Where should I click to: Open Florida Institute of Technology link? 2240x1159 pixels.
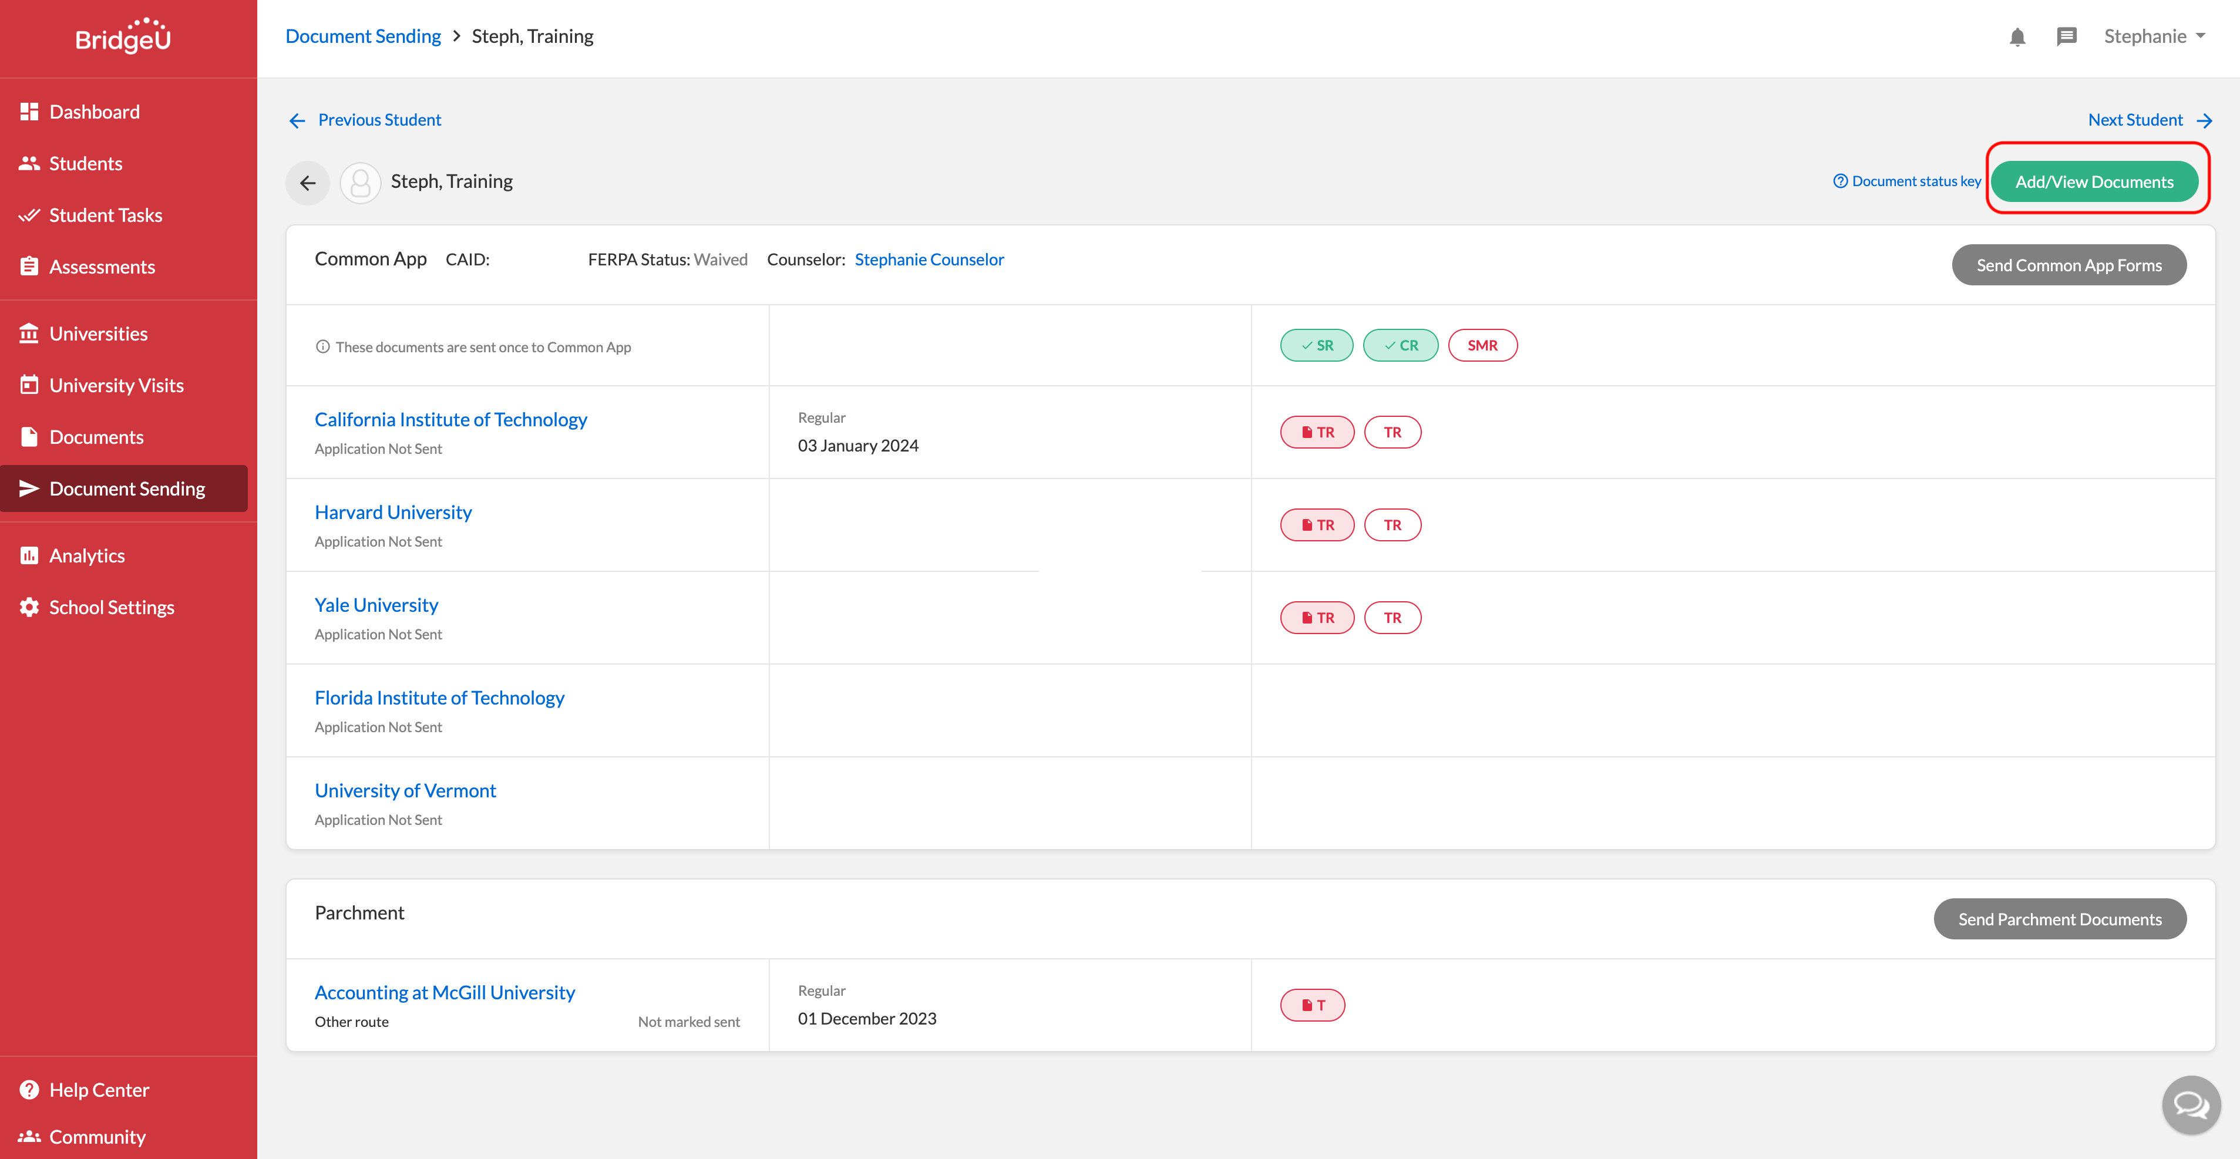click(439, 698)
